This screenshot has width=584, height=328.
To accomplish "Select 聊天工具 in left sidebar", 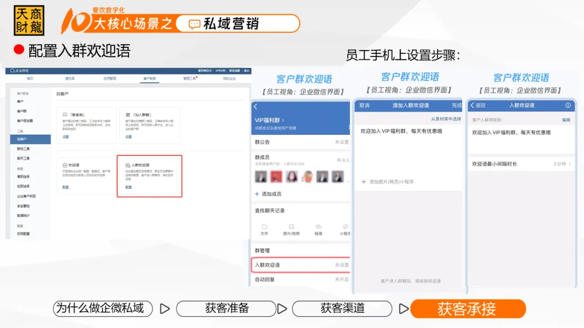I will pyautogui.click(x=23, y=158).
